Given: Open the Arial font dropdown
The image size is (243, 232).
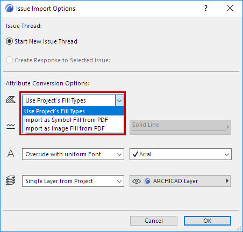Looking at the screenshot, I should coord(181,154).
